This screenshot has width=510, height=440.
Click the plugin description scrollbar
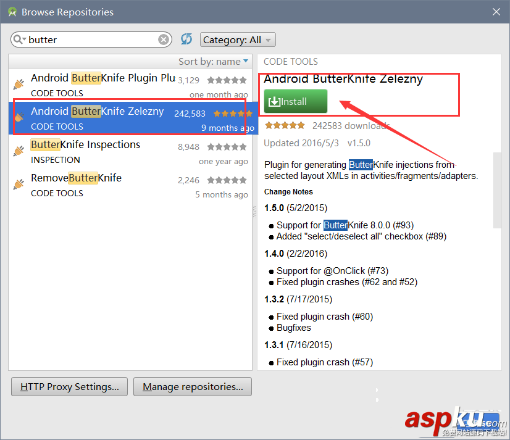(x=497, y=190)
